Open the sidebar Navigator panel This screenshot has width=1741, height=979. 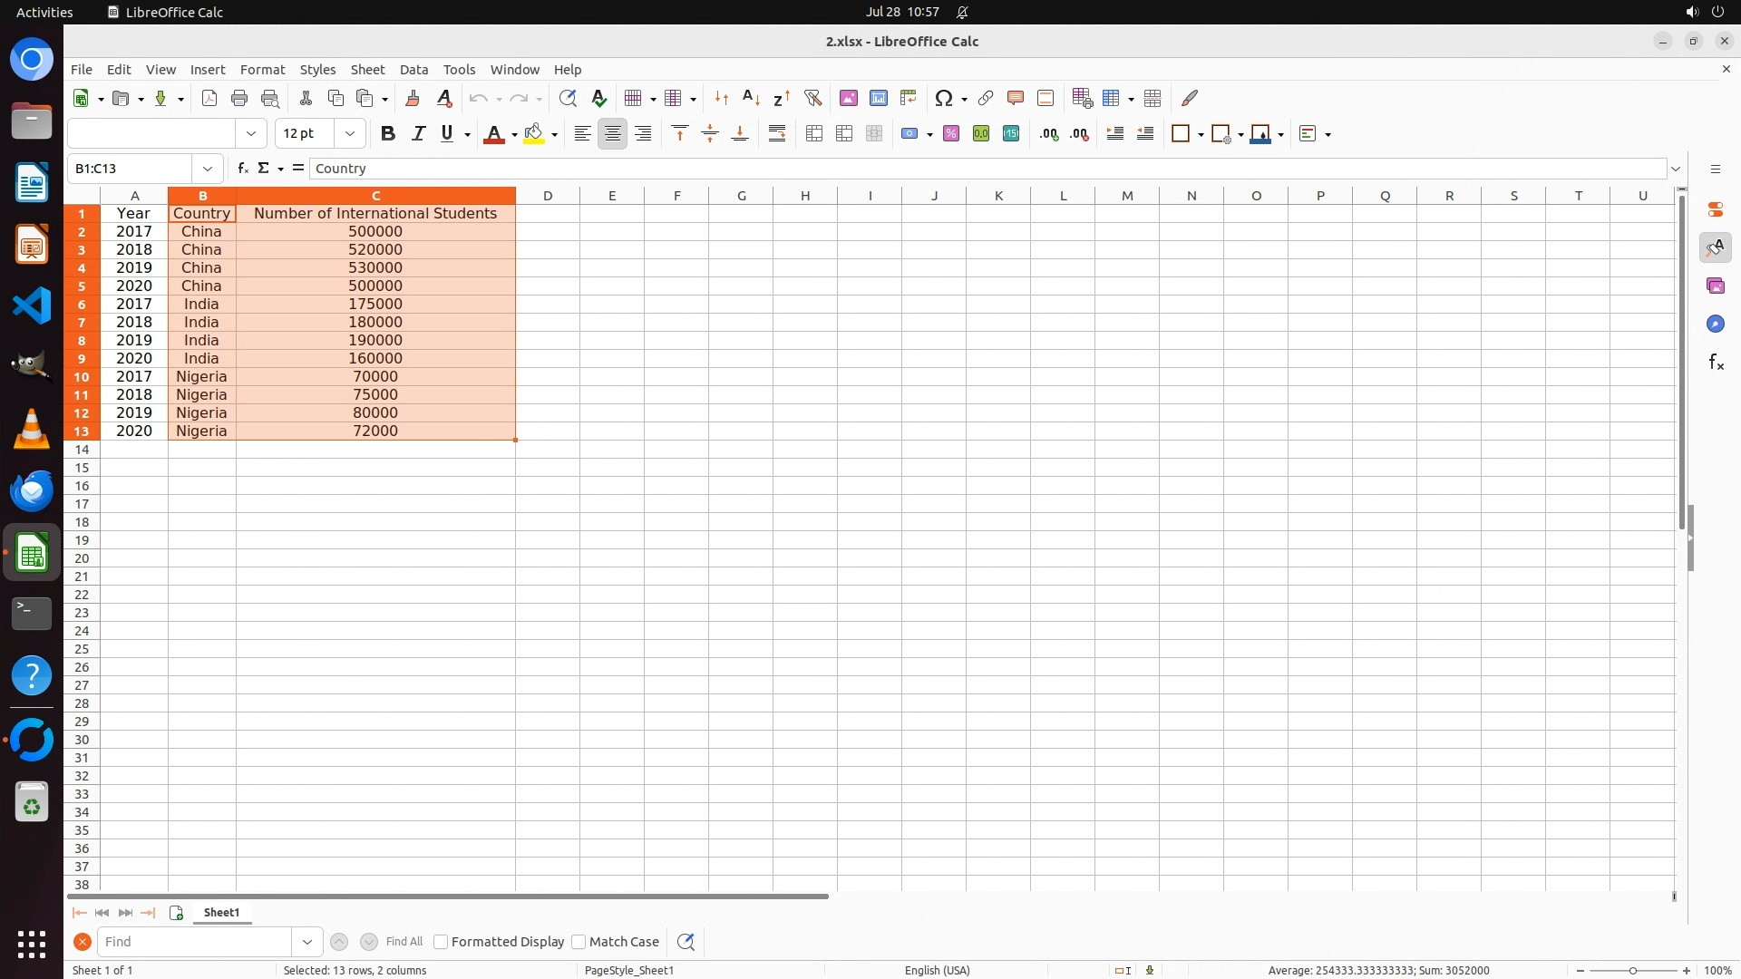[1715, 325]
